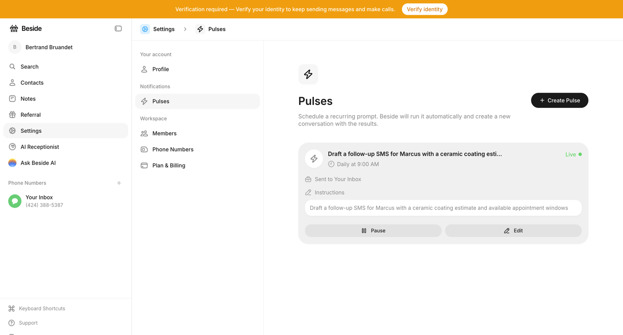Go to Contacts in sidebar

pos(66,83)
